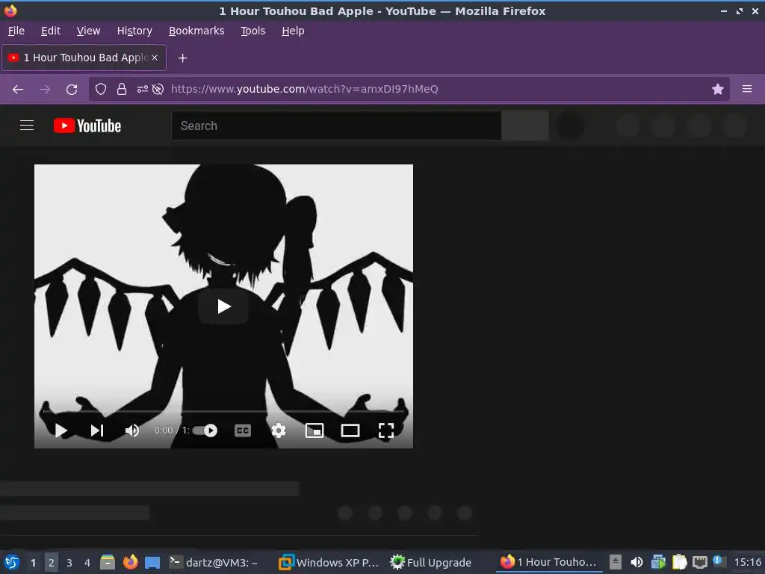Click the show desktop taskbar icon

tap(152, 562)
